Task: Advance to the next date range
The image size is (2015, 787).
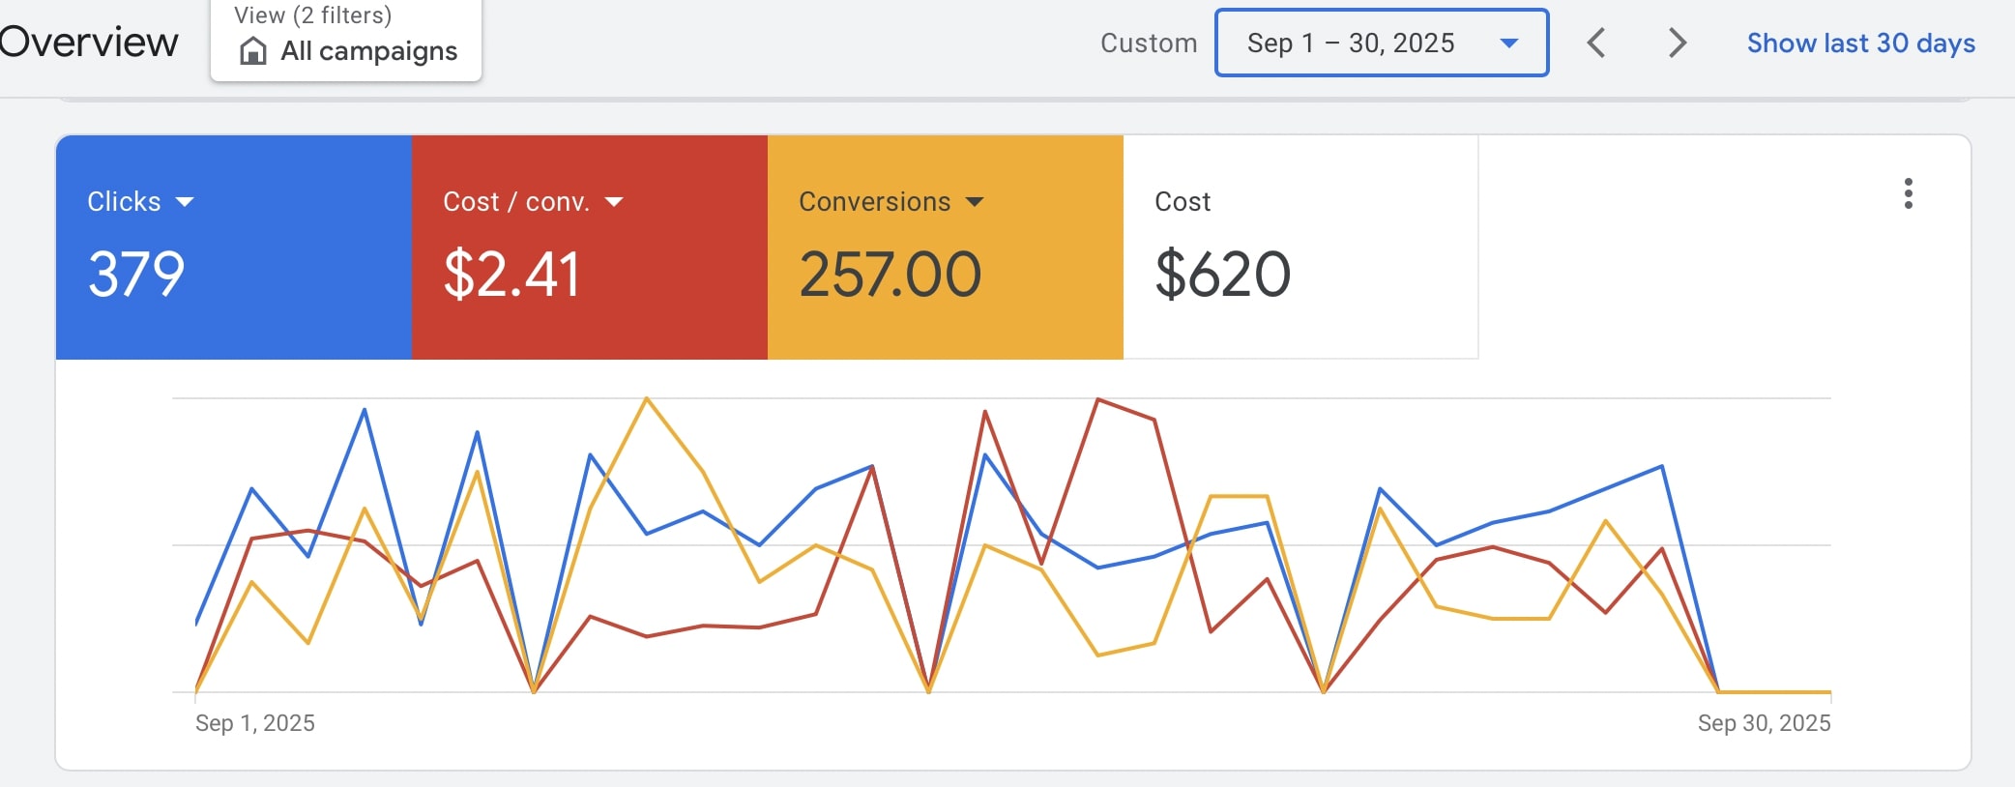Action: pyautogui.click(x=1678, y=43)
